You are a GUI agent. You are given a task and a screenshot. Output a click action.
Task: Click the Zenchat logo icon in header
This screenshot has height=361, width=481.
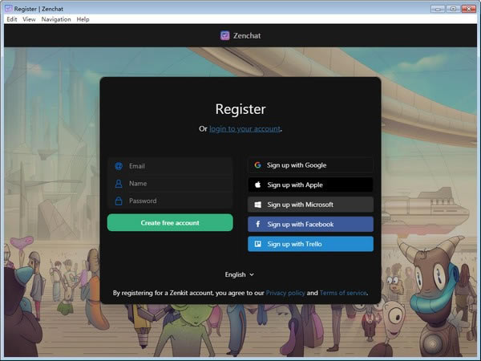coord(224,35)
